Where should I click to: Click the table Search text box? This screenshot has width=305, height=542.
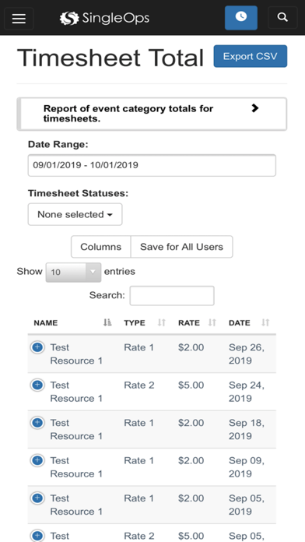pos(172,296)
